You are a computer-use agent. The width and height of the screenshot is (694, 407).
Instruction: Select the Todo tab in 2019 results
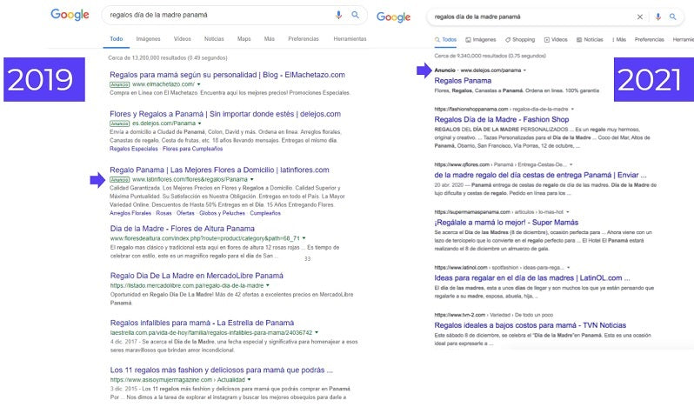[x=117, y=39]
